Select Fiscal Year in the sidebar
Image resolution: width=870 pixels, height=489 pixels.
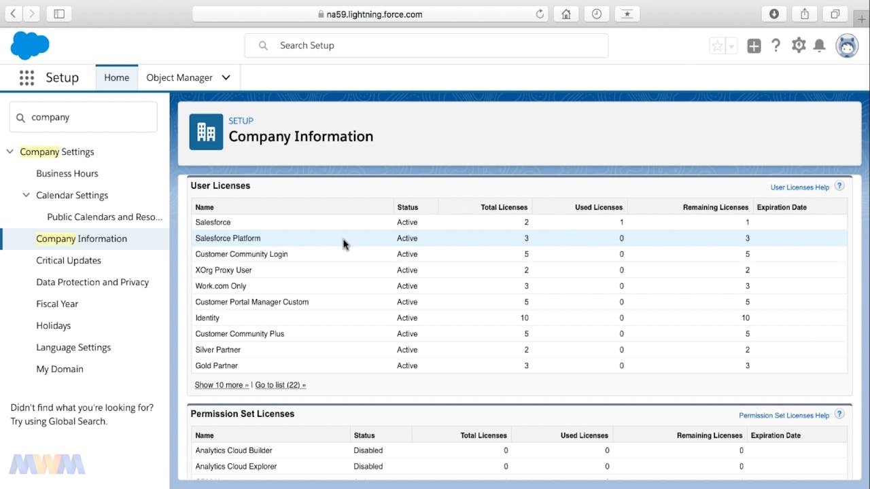(x=57, y=304)
